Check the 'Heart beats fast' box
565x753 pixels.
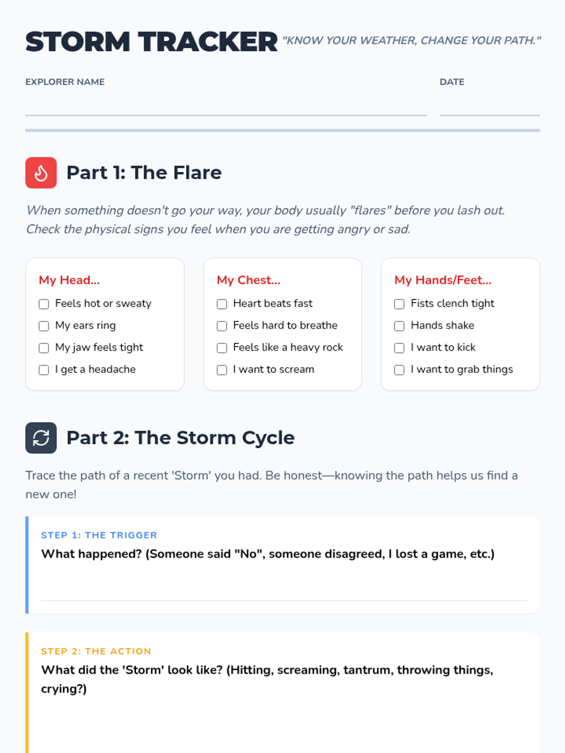pos(222,304)
